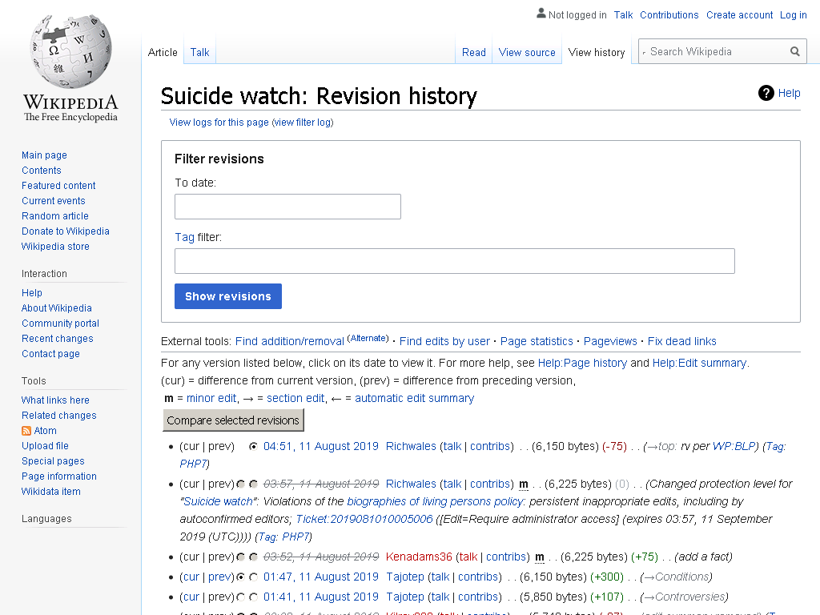Click the Show revisions button
Viewport: 820px width, 615px height.
[x=228, y=296]
